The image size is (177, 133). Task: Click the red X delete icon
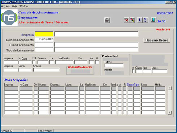click(126, 20)
